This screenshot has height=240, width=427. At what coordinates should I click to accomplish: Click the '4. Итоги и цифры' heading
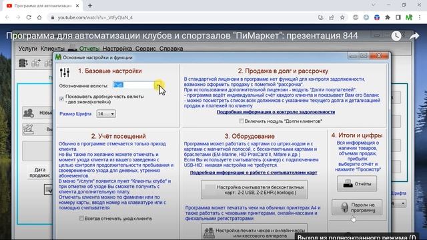357,135
